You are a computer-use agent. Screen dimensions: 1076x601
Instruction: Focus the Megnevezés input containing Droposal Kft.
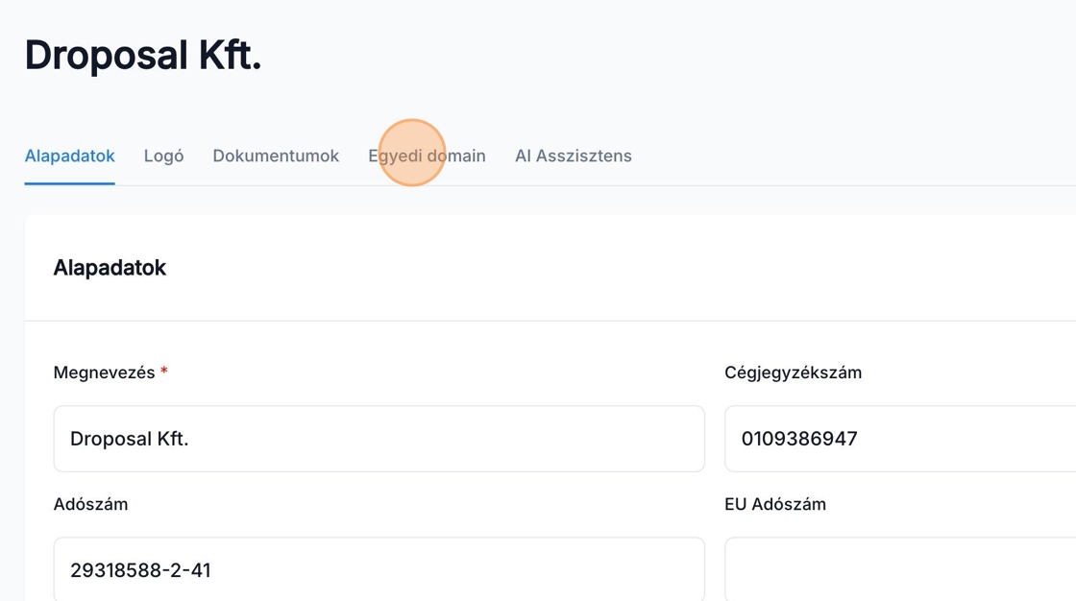coord(379,439)
